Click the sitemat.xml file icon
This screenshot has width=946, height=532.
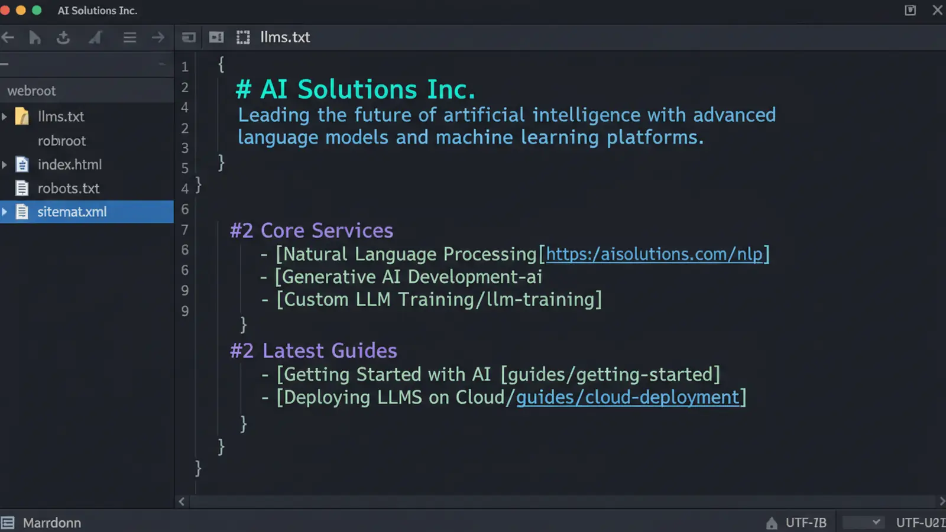coord(22,212)
